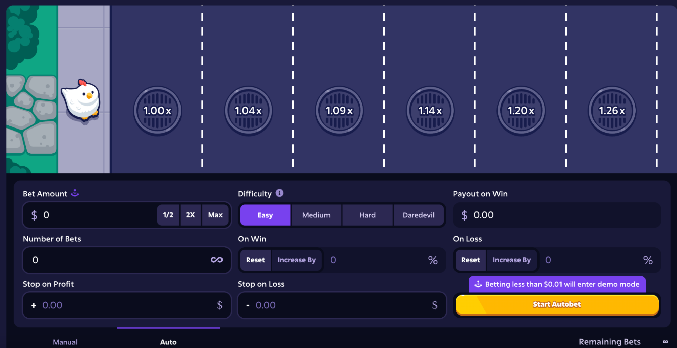Click the infinity icon in Number of Bets
The image size is (677, 348).
pos(217,260)
